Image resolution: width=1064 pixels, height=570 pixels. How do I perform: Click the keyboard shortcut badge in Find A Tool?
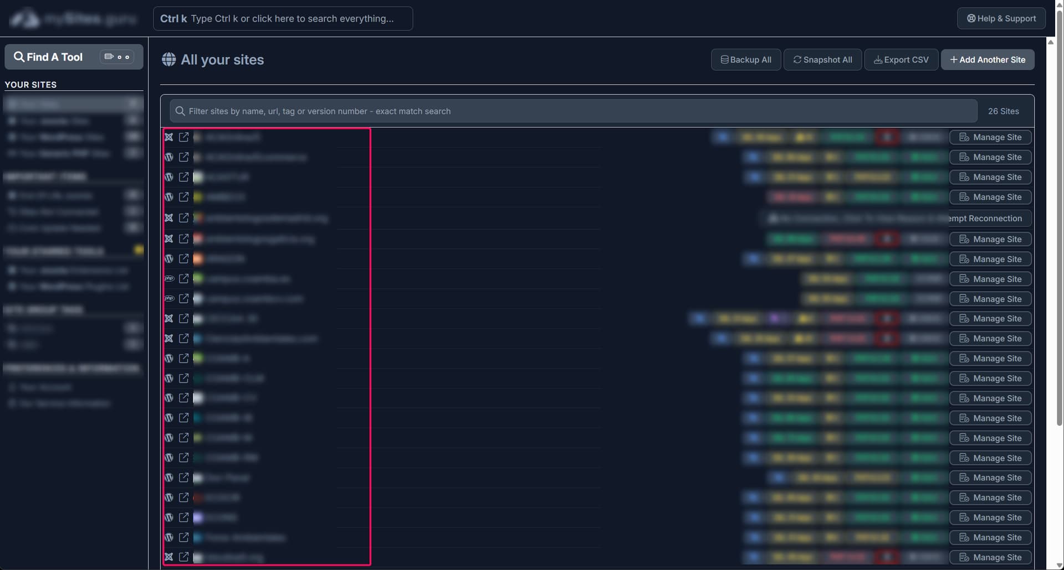(117, 57)
